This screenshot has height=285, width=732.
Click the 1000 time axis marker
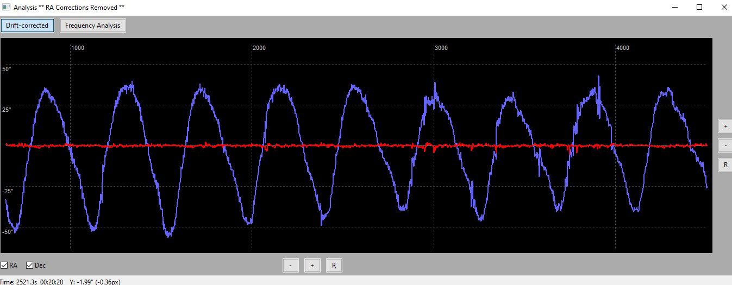(78, 48)
